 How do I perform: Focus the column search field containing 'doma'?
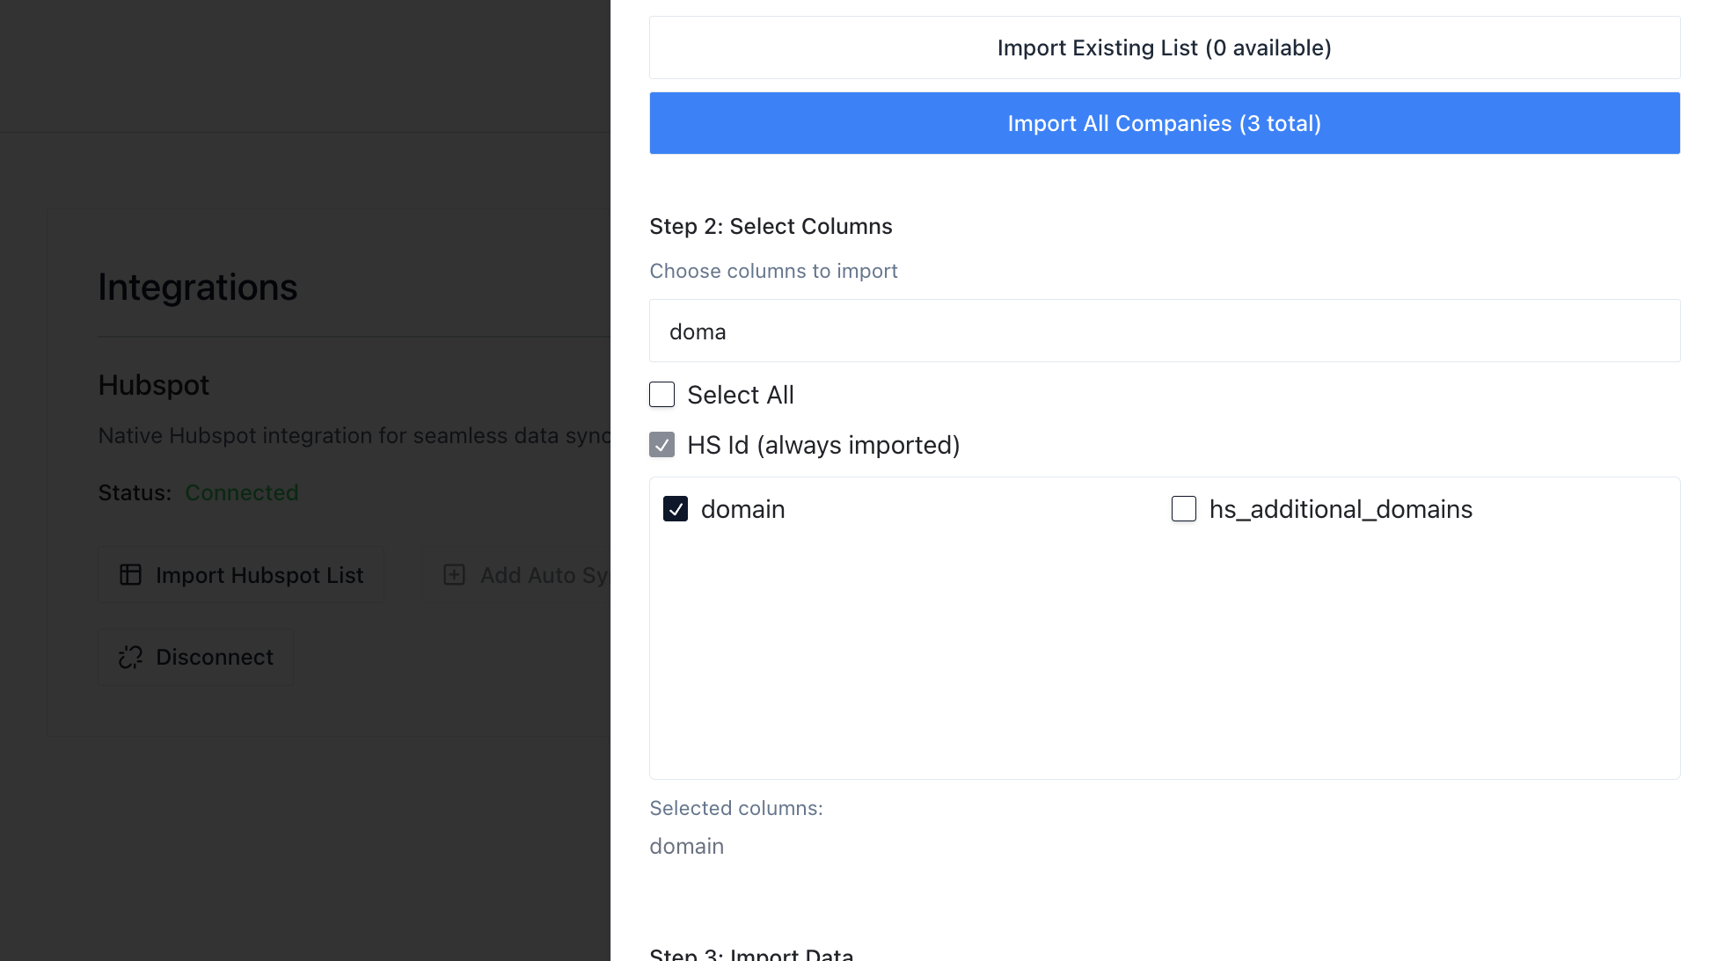pos(1164,331)
